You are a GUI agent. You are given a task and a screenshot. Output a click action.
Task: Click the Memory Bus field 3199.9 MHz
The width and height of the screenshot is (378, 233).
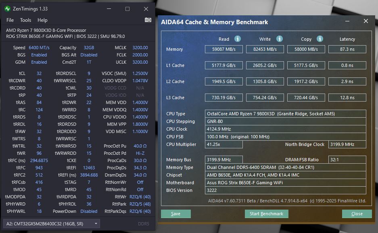224,160
